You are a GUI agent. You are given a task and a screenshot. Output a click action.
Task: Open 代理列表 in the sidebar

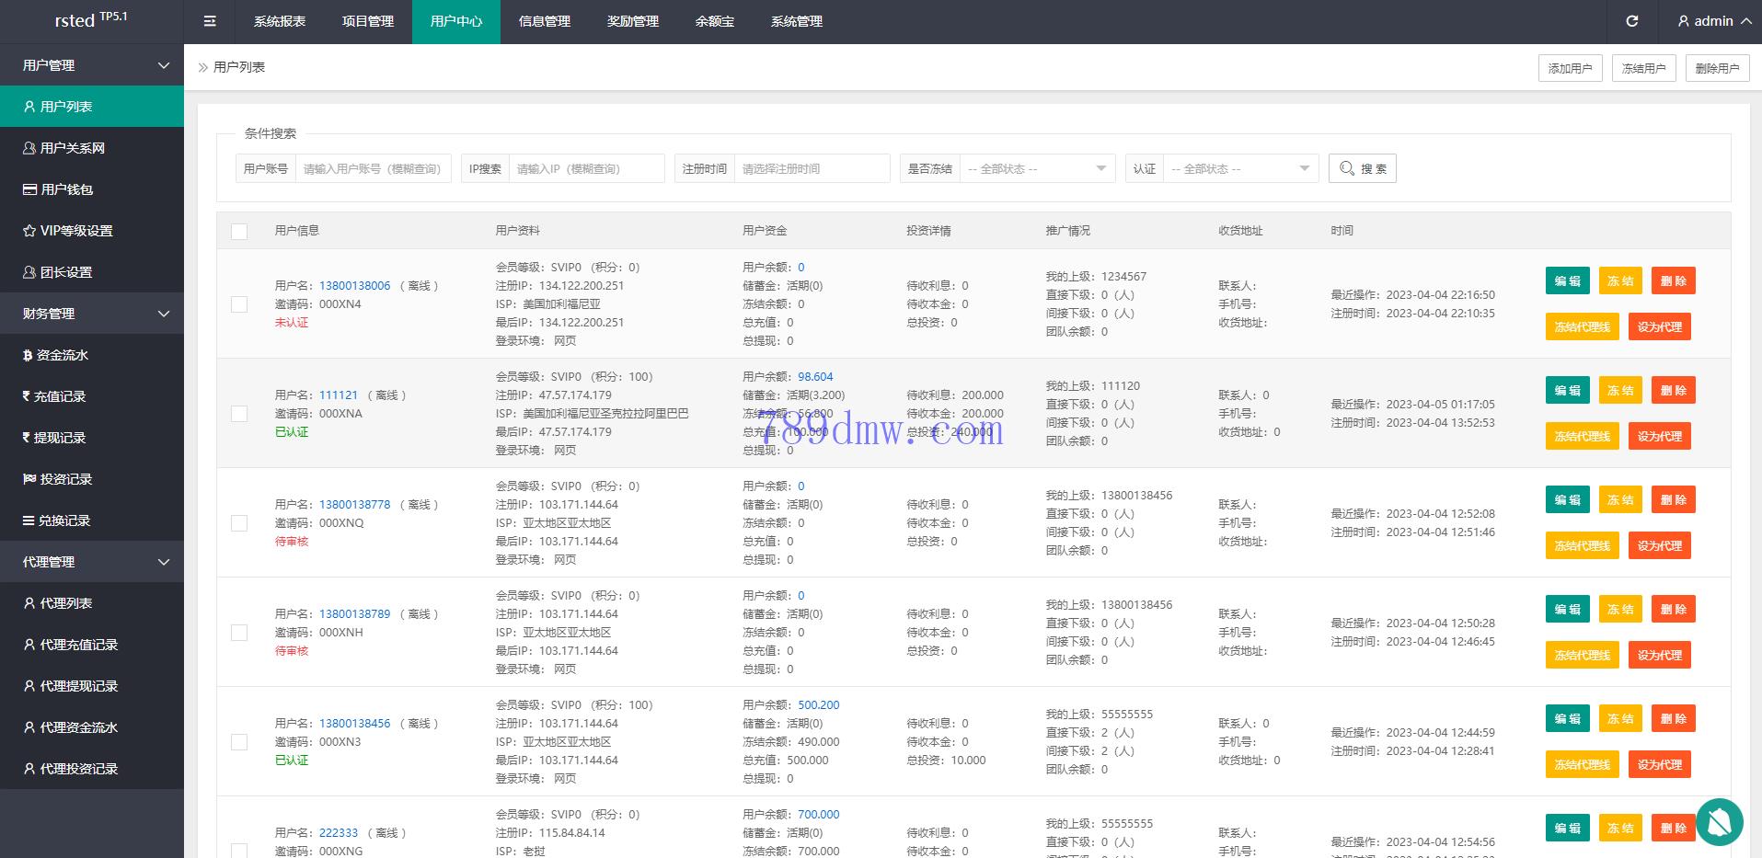65,603
